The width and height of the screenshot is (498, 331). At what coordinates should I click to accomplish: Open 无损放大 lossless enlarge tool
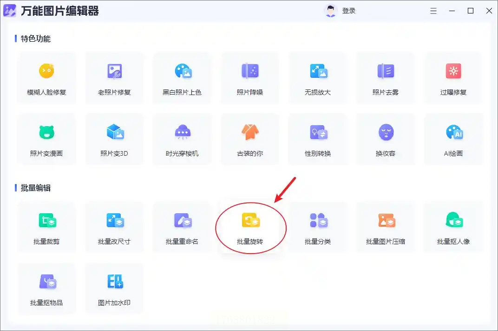[318, 78]
